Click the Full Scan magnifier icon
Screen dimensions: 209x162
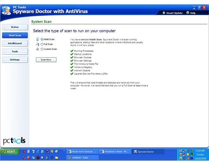pos(38,44)
